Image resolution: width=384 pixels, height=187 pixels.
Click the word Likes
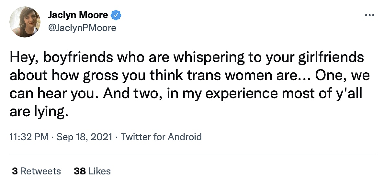[x=100, y=171]
